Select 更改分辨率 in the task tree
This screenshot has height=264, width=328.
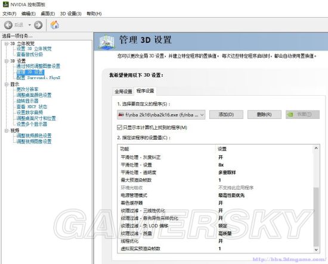pos(27,89)
